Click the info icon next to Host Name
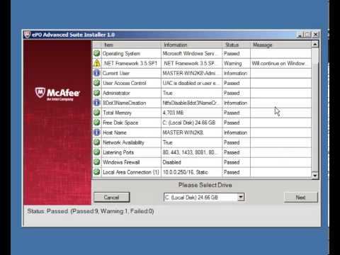Screen dimensions: 340x255 [x=96, y=132]
